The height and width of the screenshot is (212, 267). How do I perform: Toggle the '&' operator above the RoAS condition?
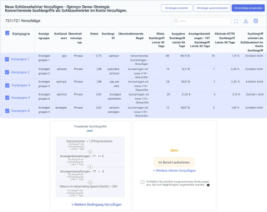(90, 182)
